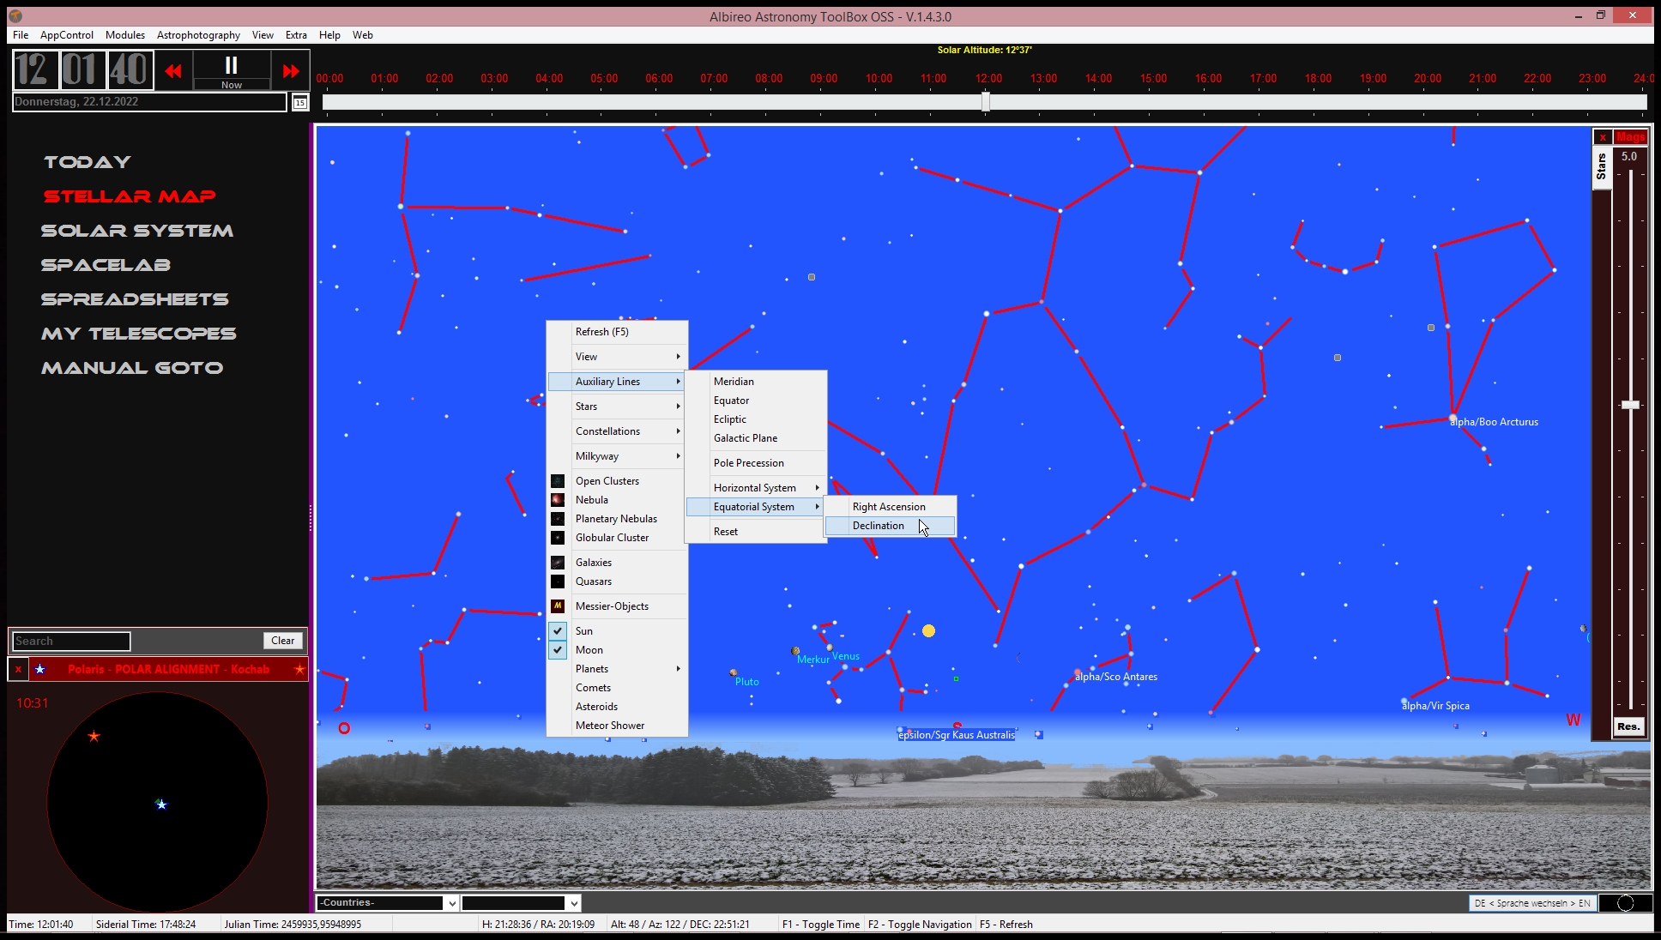Screen dimensions: 1661x940
Task: Click the Sun on the star map
Action: click(x=928, y=631)
